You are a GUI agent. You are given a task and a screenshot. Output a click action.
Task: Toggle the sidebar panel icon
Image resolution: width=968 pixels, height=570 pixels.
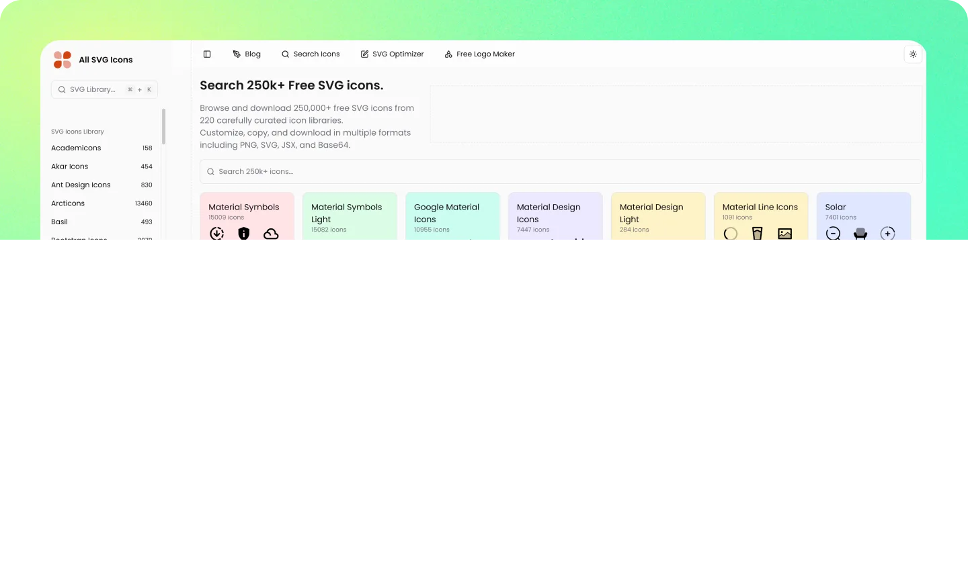pos(207,54)
